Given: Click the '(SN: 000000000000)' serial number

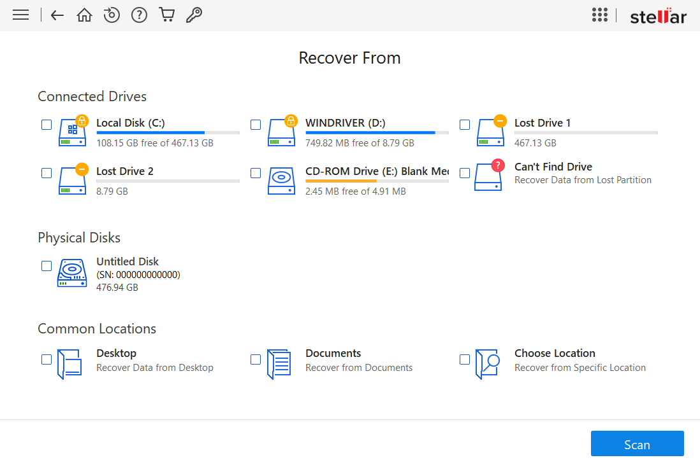Looking at the screenshot, I should point(138,274).
